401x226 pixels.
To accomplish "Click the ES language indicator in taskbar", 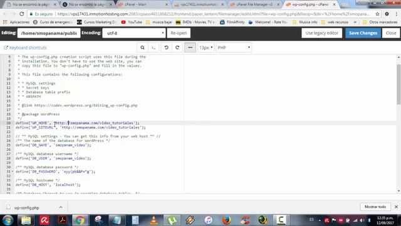I will 311,220.
